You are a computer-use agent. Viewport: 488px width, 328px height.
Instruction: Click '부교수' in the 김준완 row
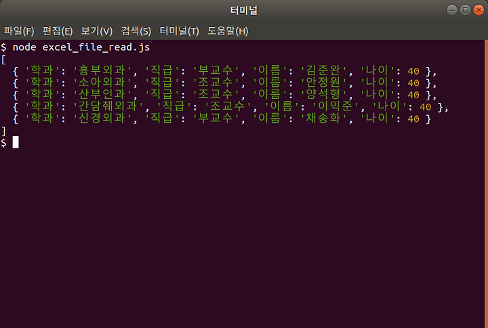point(216,70)
